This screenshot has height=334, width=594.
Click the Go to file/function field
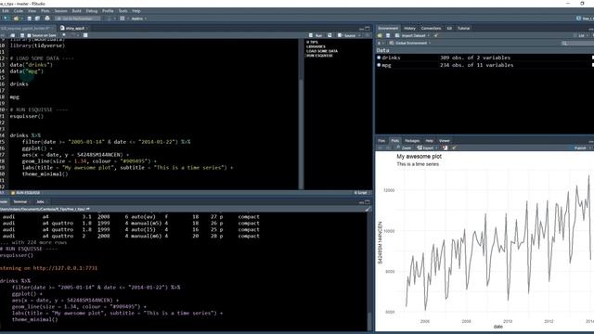[x=78, y=19]
